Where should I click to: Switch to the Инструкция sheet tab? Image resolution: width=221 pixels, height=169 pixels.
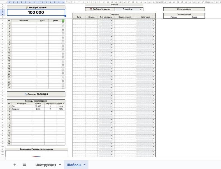(46, 165)
